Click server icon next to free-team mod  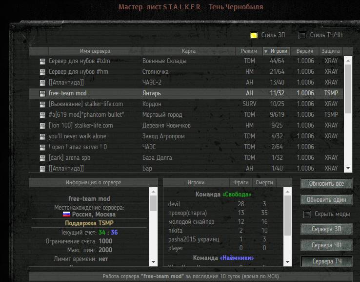click(42, 94)
